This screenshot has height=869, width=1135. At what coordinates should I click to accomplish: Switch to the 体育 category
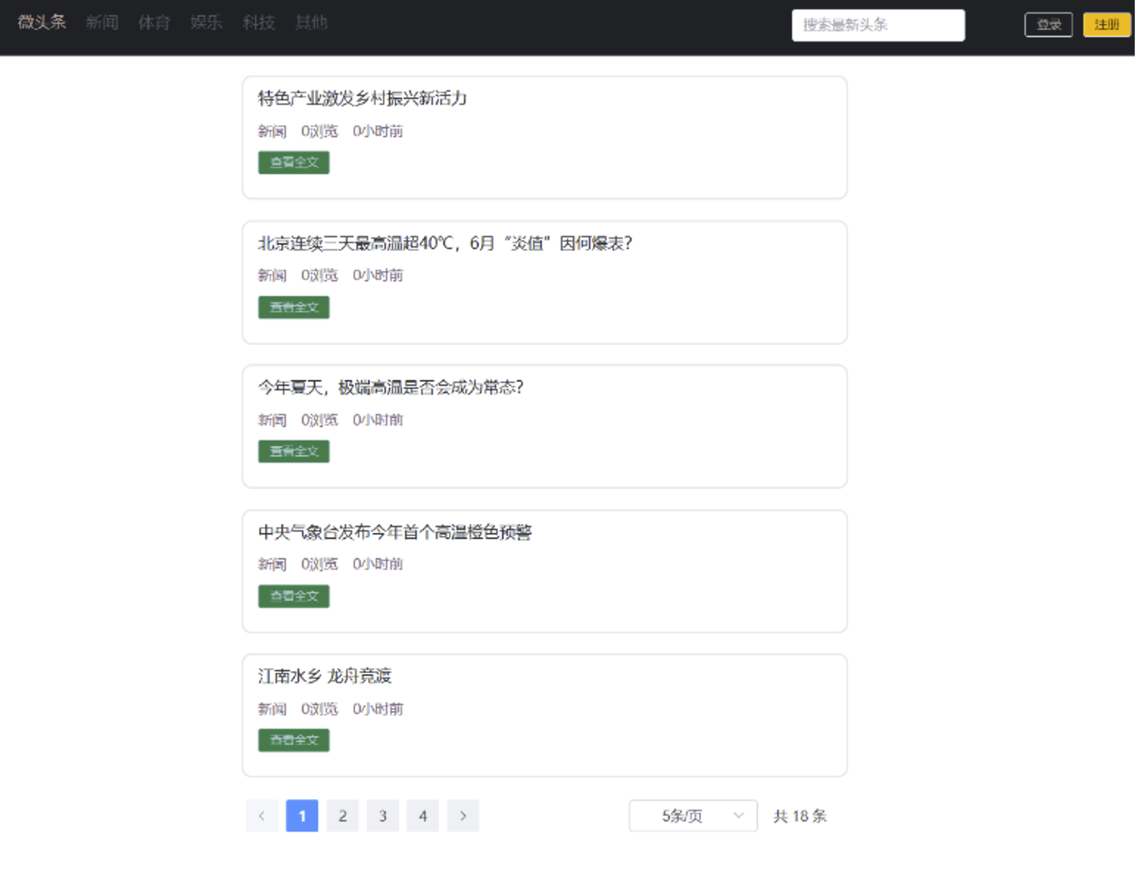coord(154,23)
